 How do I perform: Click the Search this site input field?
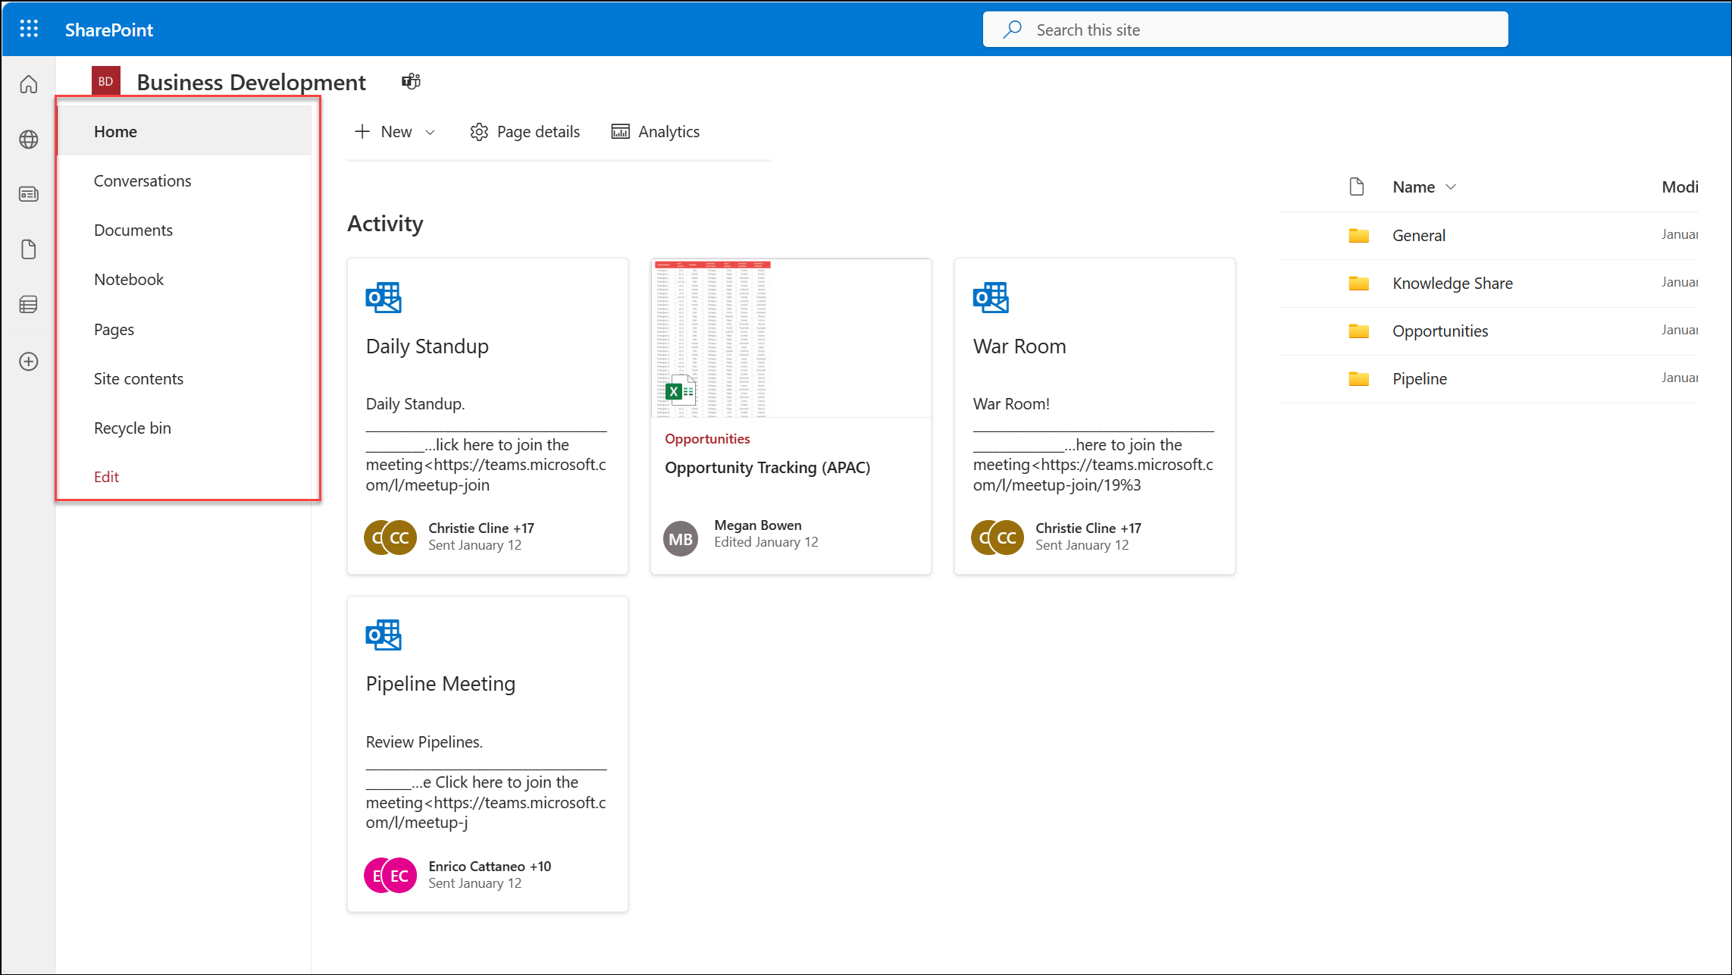pyautogui.click(x=1245, y=30)
